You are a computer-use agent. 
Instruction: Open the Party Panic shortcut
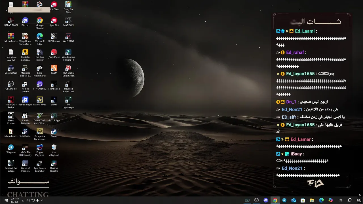54,54
